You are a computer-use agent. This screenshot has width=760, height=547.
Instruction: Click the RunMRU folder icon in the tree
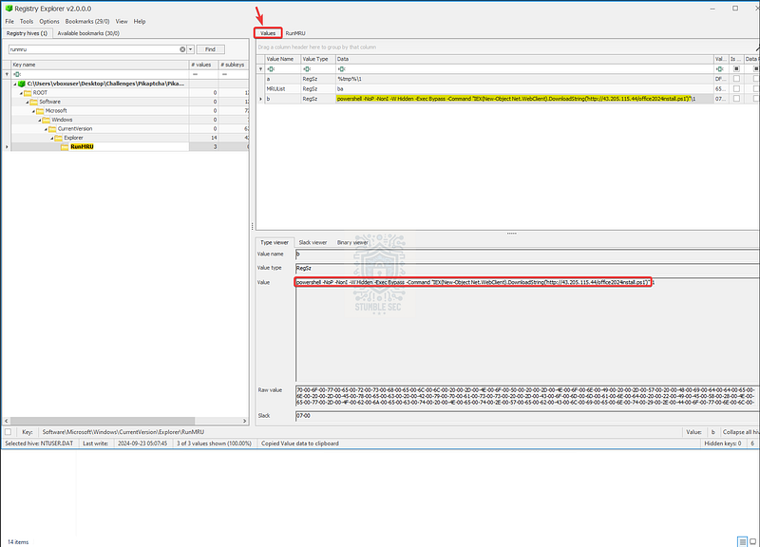(x=65, y=147)
